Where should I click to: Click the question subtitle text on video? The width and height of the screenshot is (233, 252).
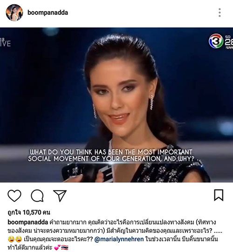coord(111,156)
